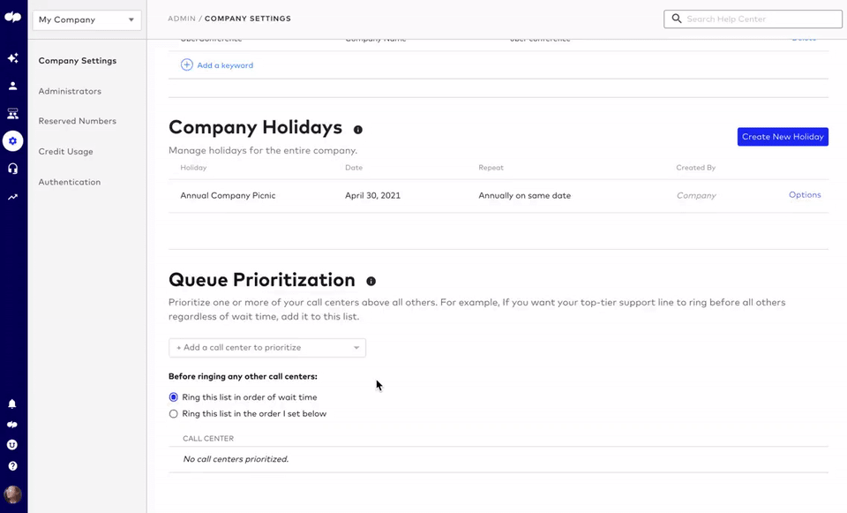This screenshot has width=847, height=513.
Task: Open Reserved Numbers section
Action: (78, 121)
